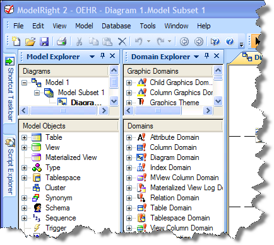Image resolution: width=274 pixels, height=245 pixels.
Task: Select the Synonym object icon
Action: (x=36, y=198)
